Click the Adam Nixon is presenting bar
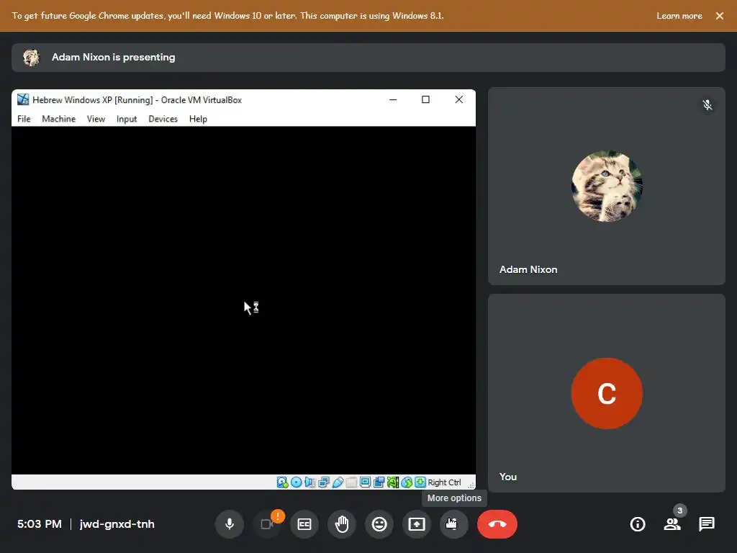 (x=368, y=58)
